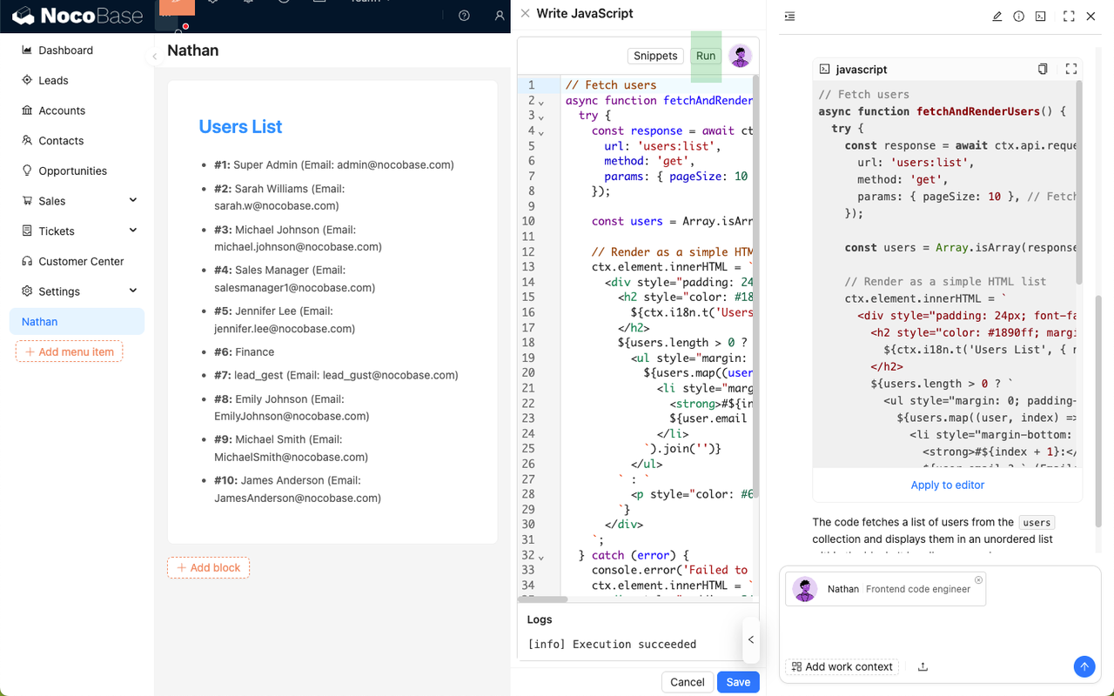This screenshot has height=696, width=1114.
Task: Fold code at line 2 arrow
Action: click(541, 102)
